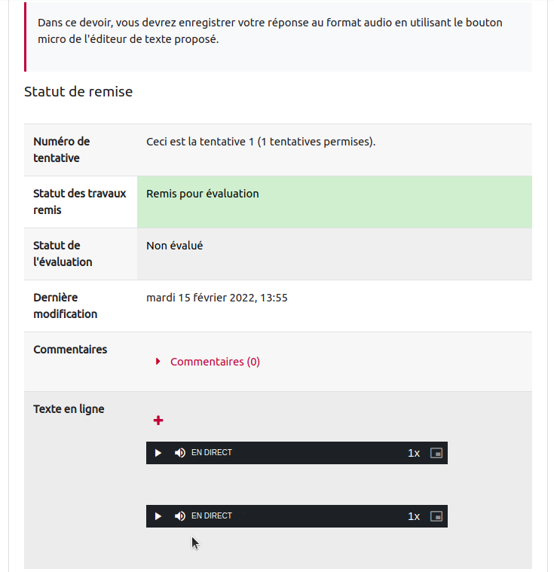This screenshot has width=554, height=572.
Task: Mute the first audio player volume
Action: point(179,453)
